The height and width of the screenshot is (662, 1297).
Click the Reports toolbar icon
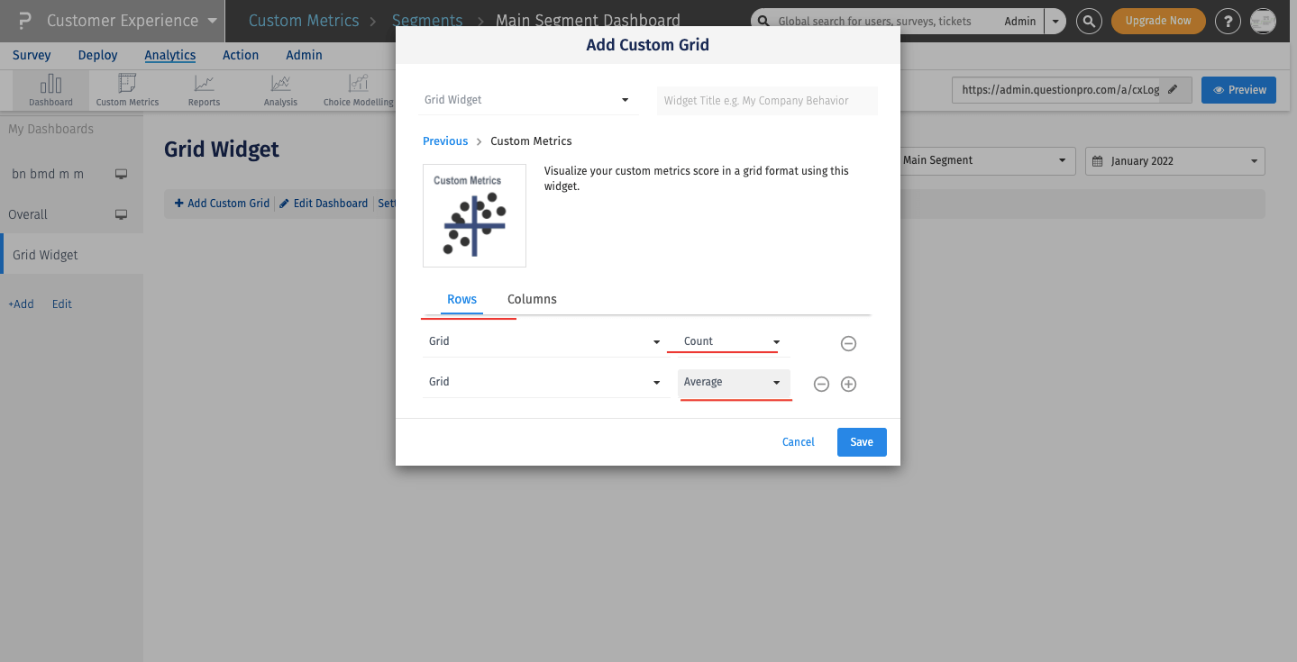pos(203,89)
